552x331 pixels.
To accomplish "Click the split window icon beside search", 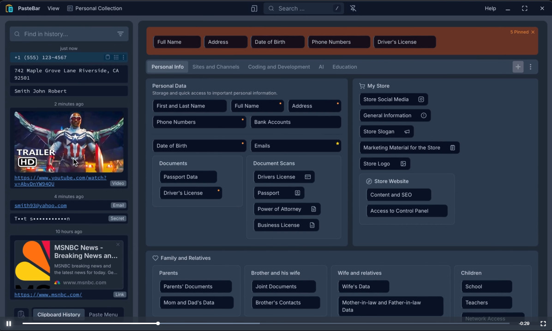I will pos(254,8).
